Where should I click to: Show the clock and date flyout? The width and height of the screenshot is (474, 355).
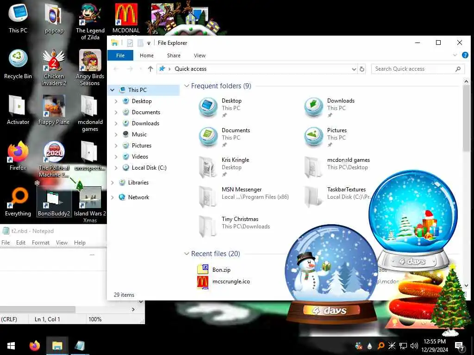click(435, 346)
